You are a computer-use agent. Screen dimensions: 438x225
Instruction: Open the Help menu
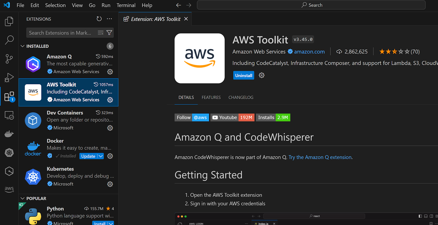point(147,5)
